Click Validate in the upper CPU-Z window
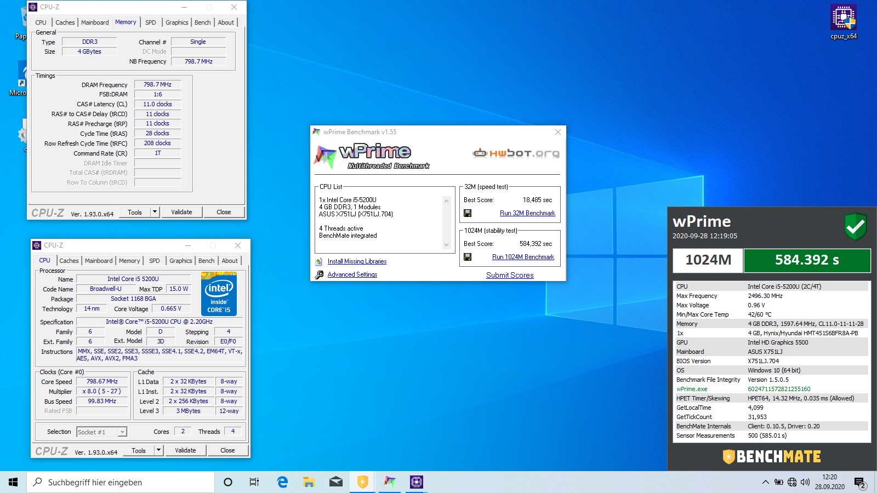This screenshot has height=493, width=877. click(181, 212)
